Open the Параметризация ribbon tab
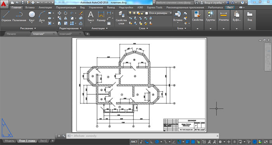This screenshot has width=272, height=145. [66, 8]
